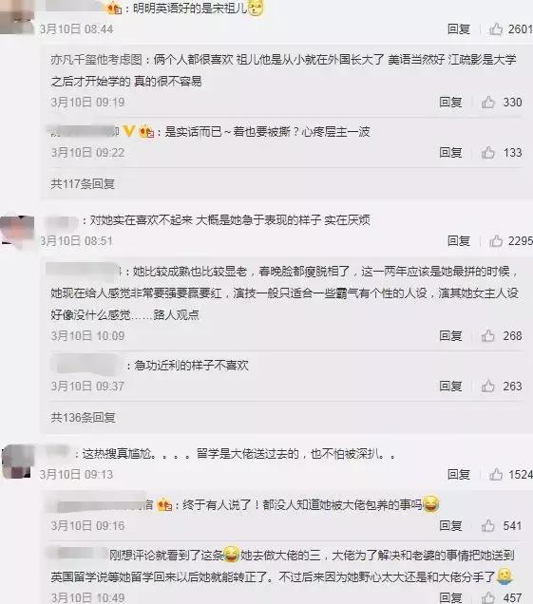Image resolution: width=533 pixels, height=604 pixels.
Task: Reply (回复) to the 3月10日 08:44 comment
Action: click(459, 28)
